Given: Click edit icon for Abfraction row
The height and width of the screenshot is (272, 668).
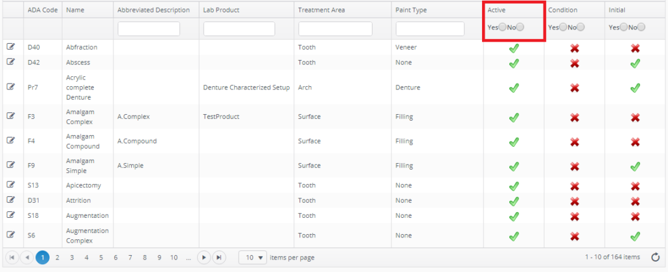Looking at the screenshot, I should point(11,47).
